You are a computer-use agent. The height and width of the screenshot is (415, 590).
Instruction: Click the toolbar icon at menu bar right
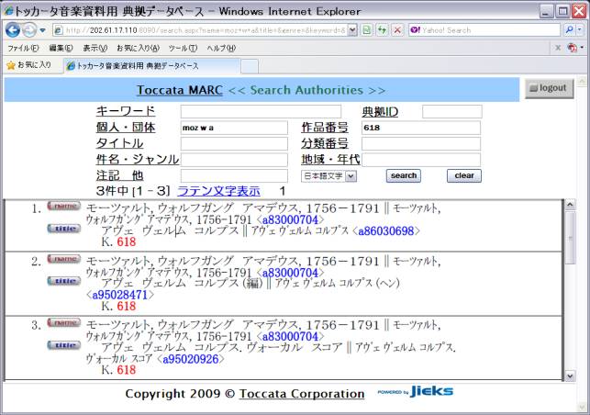click(x=573, y=48)
